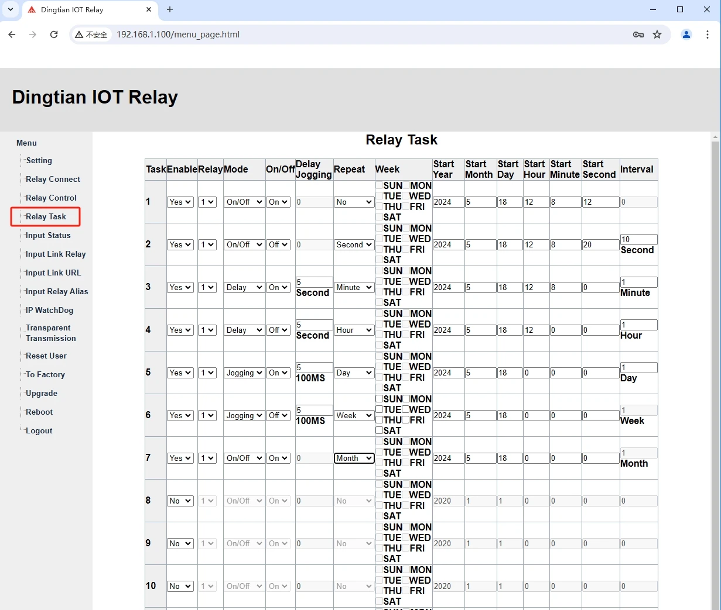Check the SUN checkbox for task 6
Image resolution: width=721 pixels, height=610 pixels.
coord(380,399)
